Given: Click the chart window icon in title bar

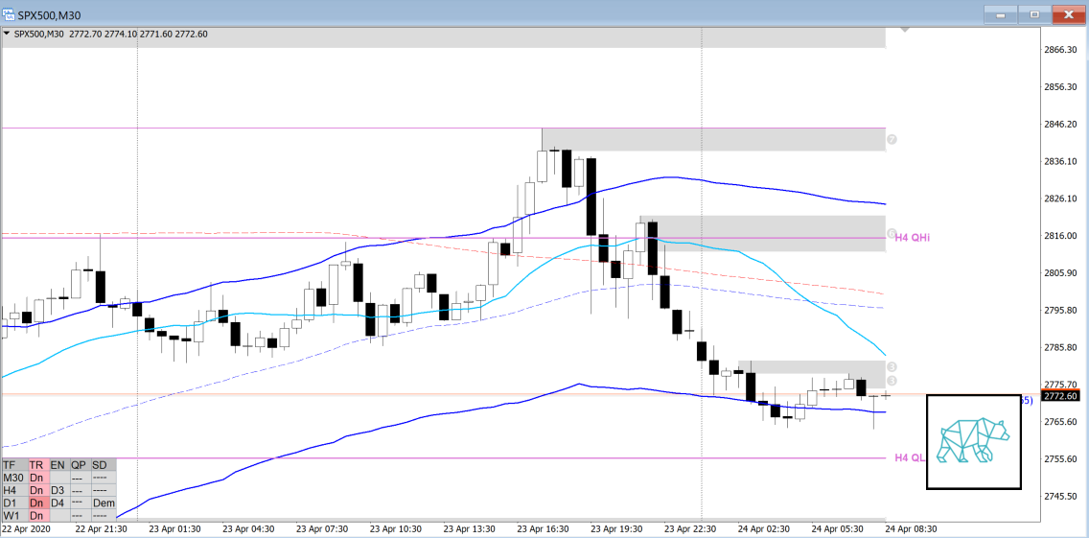Looking at the screenshot, I should (x=10, y=13).
